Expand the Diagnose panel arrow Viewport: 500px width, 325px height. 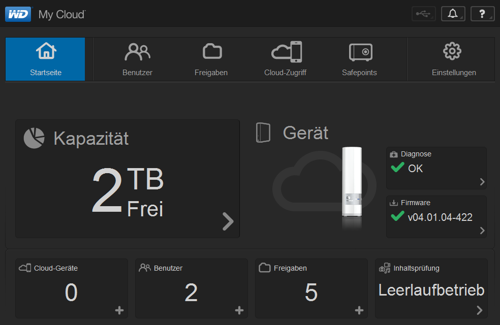[482, 182]
